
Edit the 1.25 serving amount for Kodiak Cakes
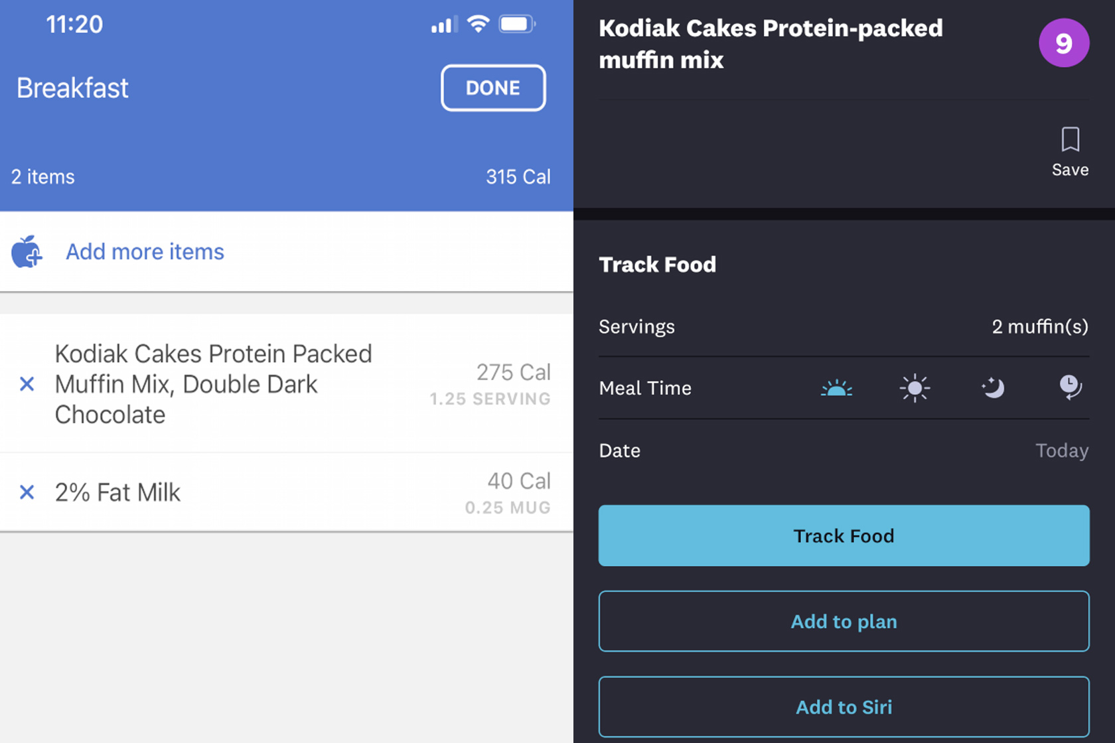coord(490,399)
